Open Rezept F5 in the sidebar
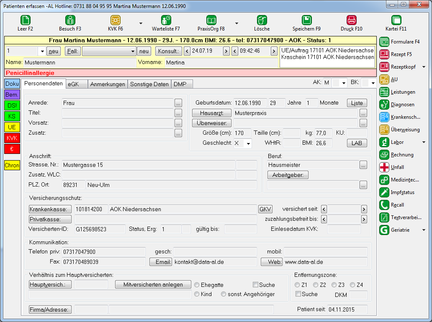 point(384,54)
